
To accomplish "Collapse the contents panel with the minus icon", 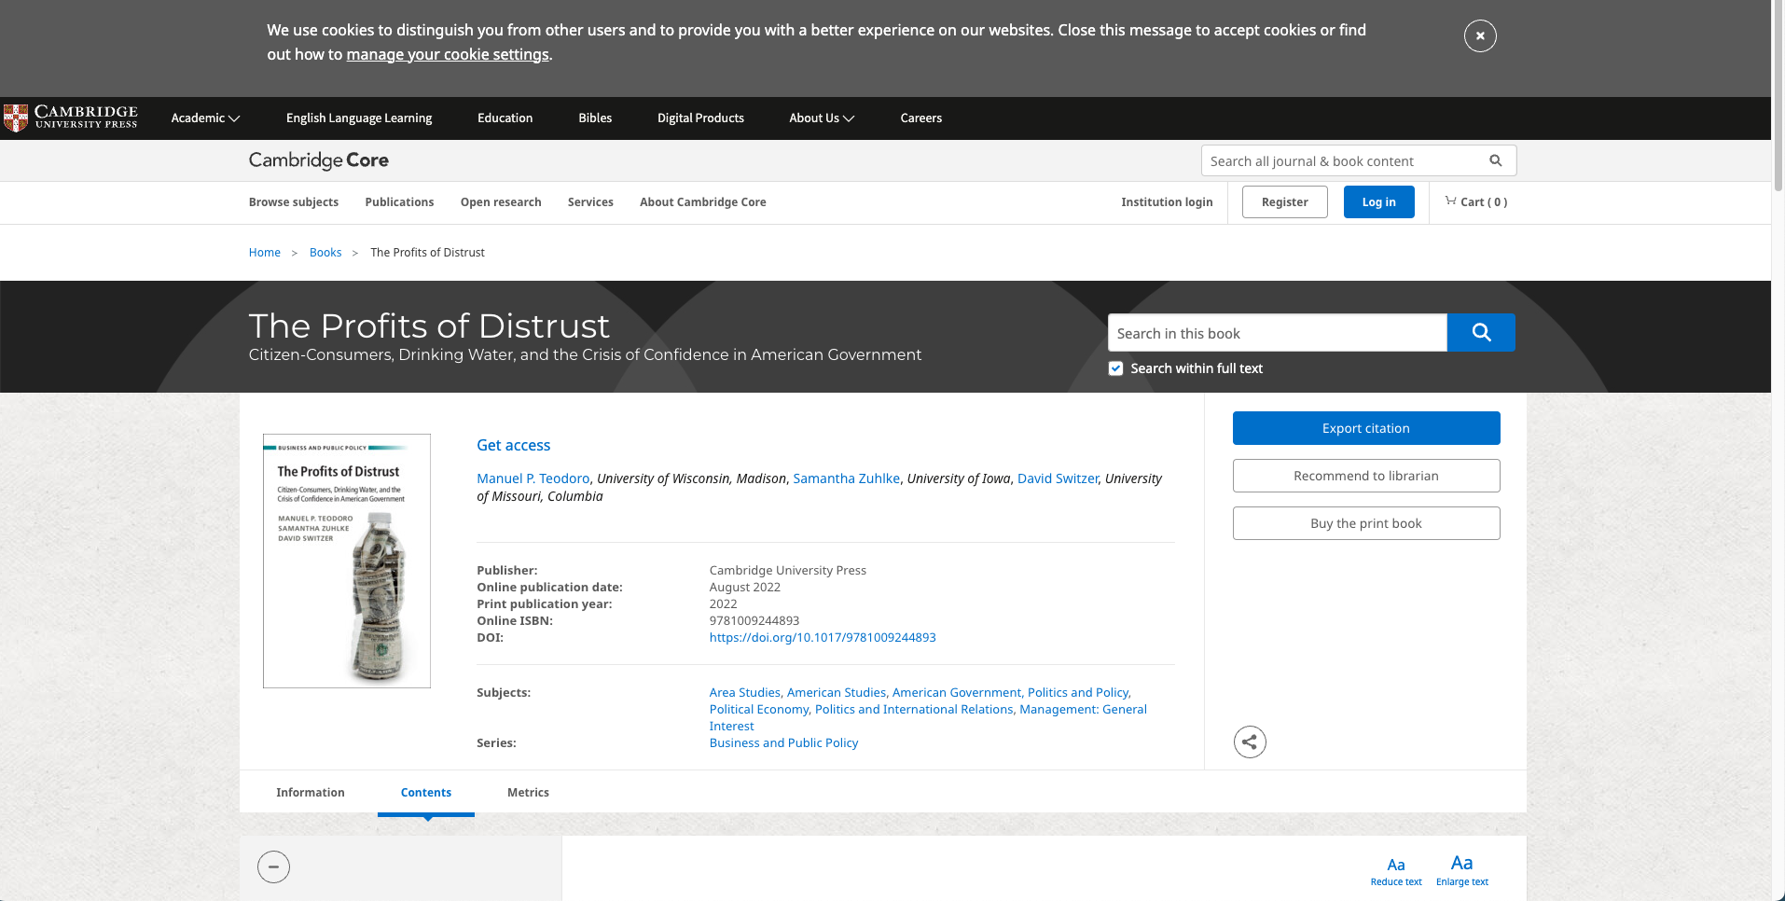I will coord(273,866).
